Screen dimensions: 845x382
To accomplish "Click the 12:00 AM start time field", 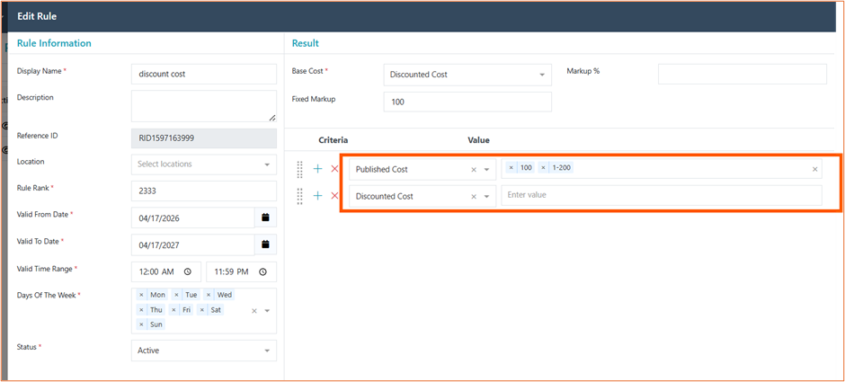I will click(x=166, y=272).
